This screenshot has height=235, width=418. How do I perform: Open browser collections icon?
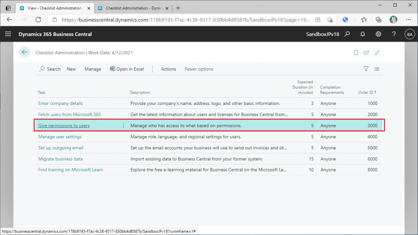pos(378,20)
